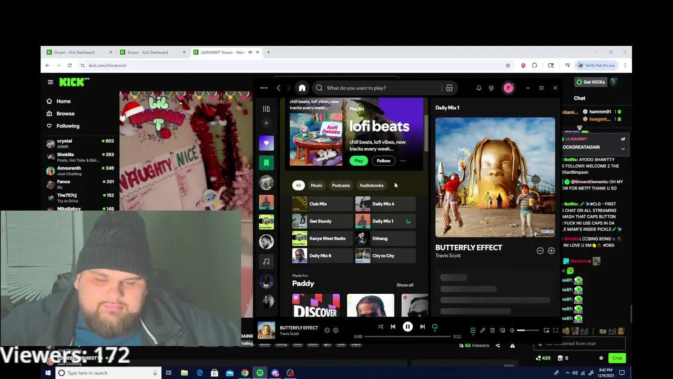Create new playlist with plus icon

pos(266,123)
